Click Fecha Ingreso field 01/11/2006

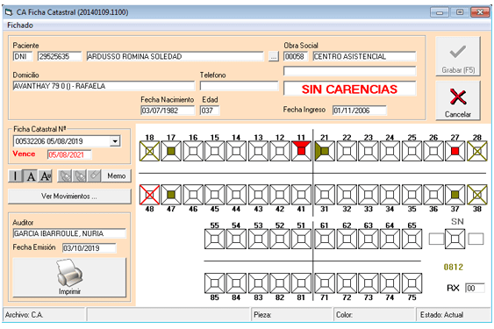click(360, 111)
